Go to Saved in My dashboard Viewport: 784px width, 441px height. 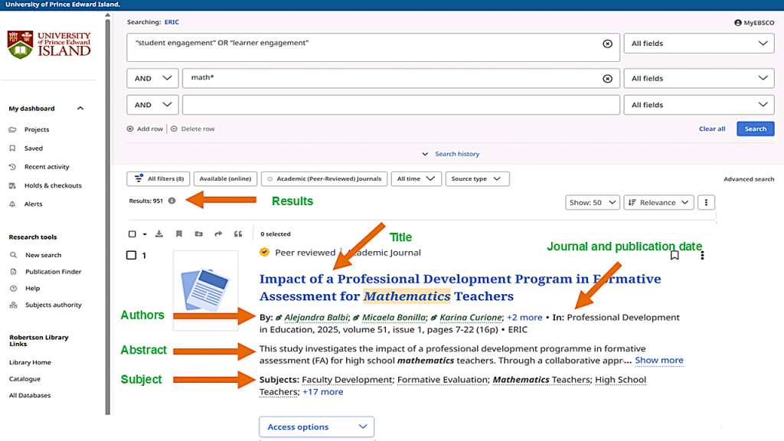[34, 149]
